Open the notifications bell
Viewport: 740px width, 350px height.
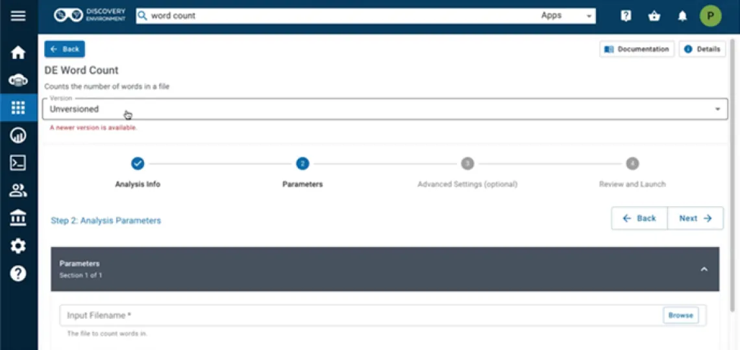(682, 16)
